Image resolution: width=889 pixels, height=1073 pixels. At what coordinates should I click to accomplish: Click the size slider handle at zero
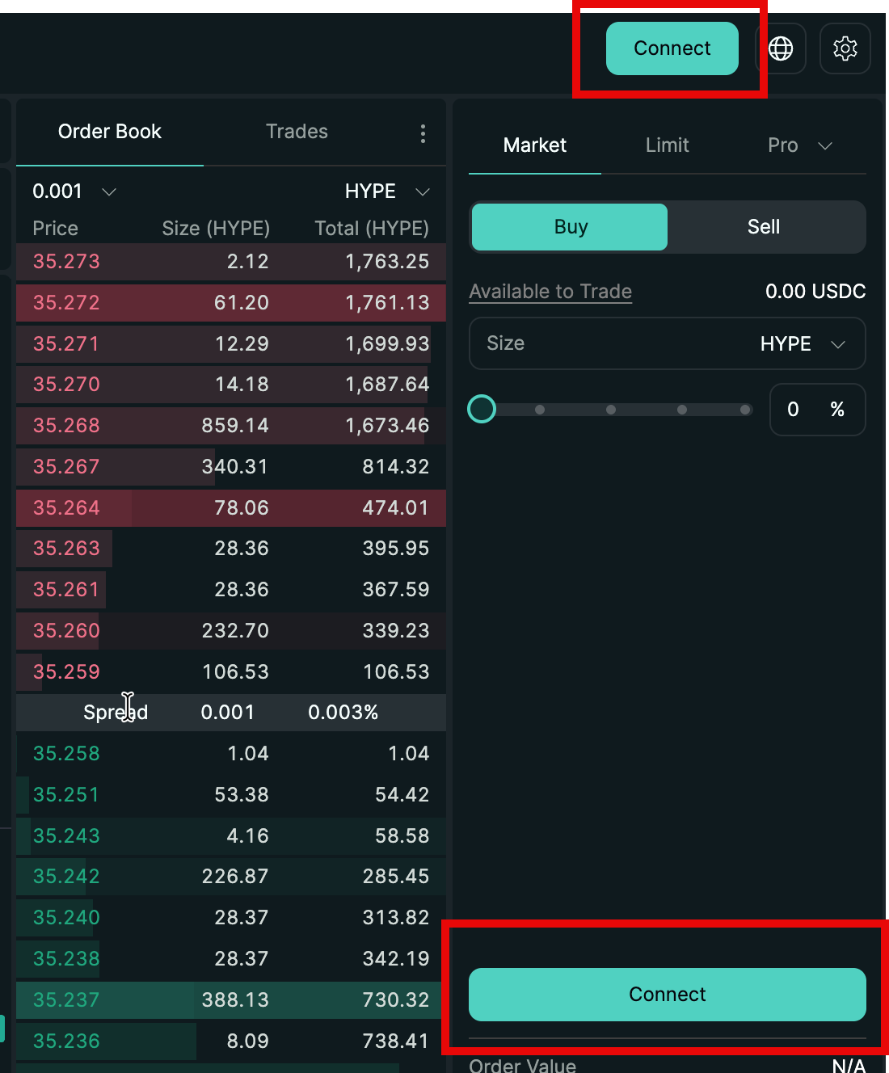click(x=482, y=409)
